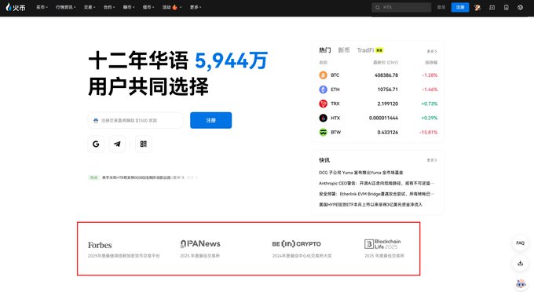This screenshot has width=534, height=292.
Task: Click the ETH price 10756.71
Action: pyautogui.click(x=388, y=89)
